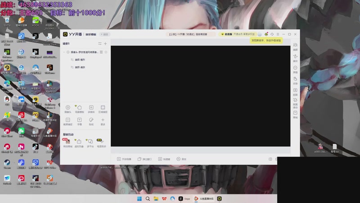
Task: Toggle the layout icon in bottom bar
Action: (270, 159)
